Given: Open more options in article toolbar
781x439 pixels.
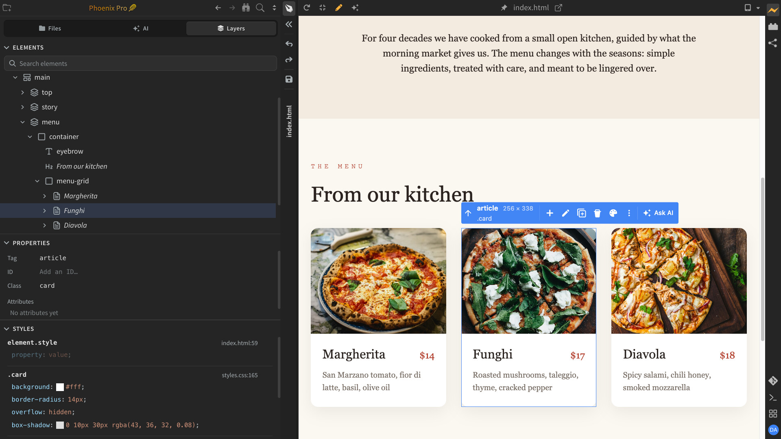Looking at the screenshot, I should tap(629, 213).
